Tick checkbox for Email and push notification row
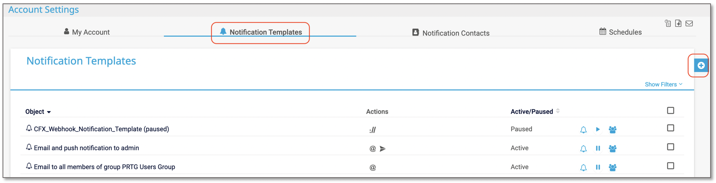 [670, 147]
